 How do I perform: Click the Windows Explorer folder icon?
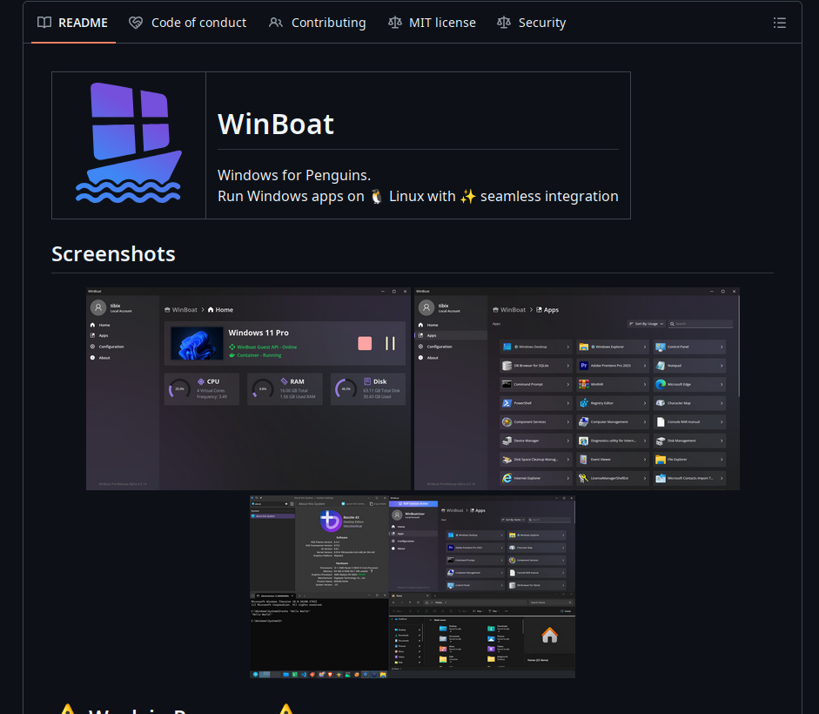coord(583,347)
